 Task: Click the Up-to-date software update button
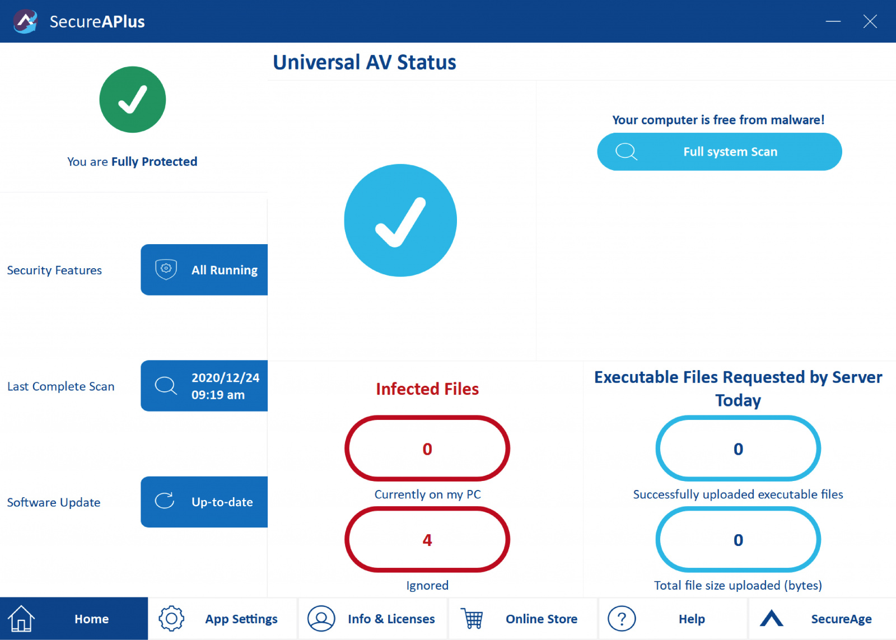point(204,502)
